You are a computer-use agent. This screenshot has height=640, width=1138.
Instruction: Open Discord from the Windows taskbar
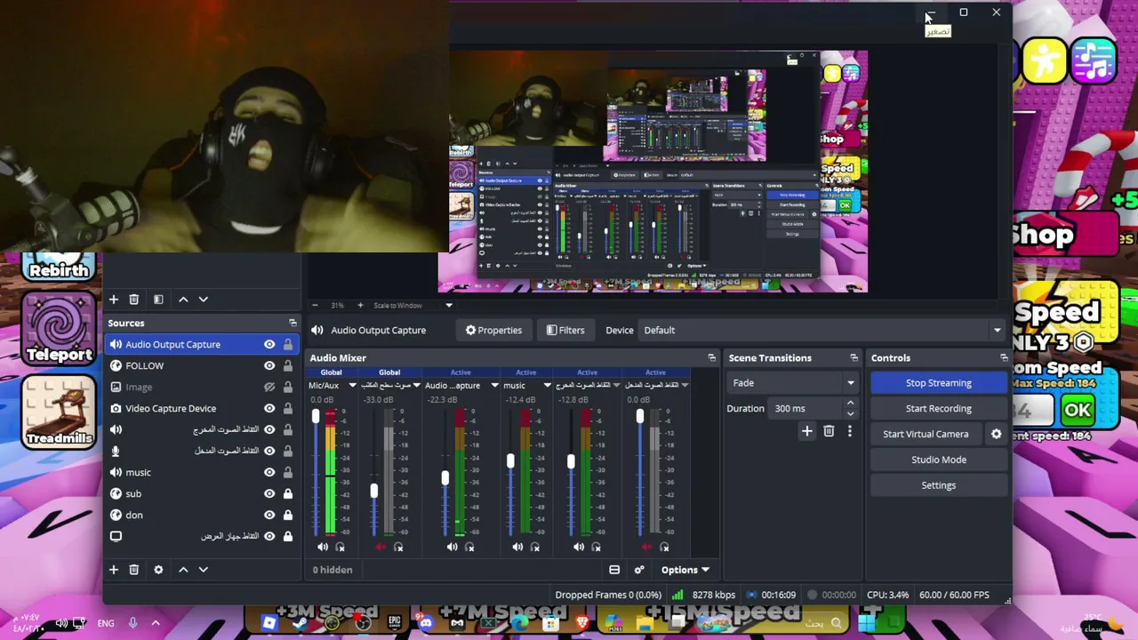tap(426, 623)
